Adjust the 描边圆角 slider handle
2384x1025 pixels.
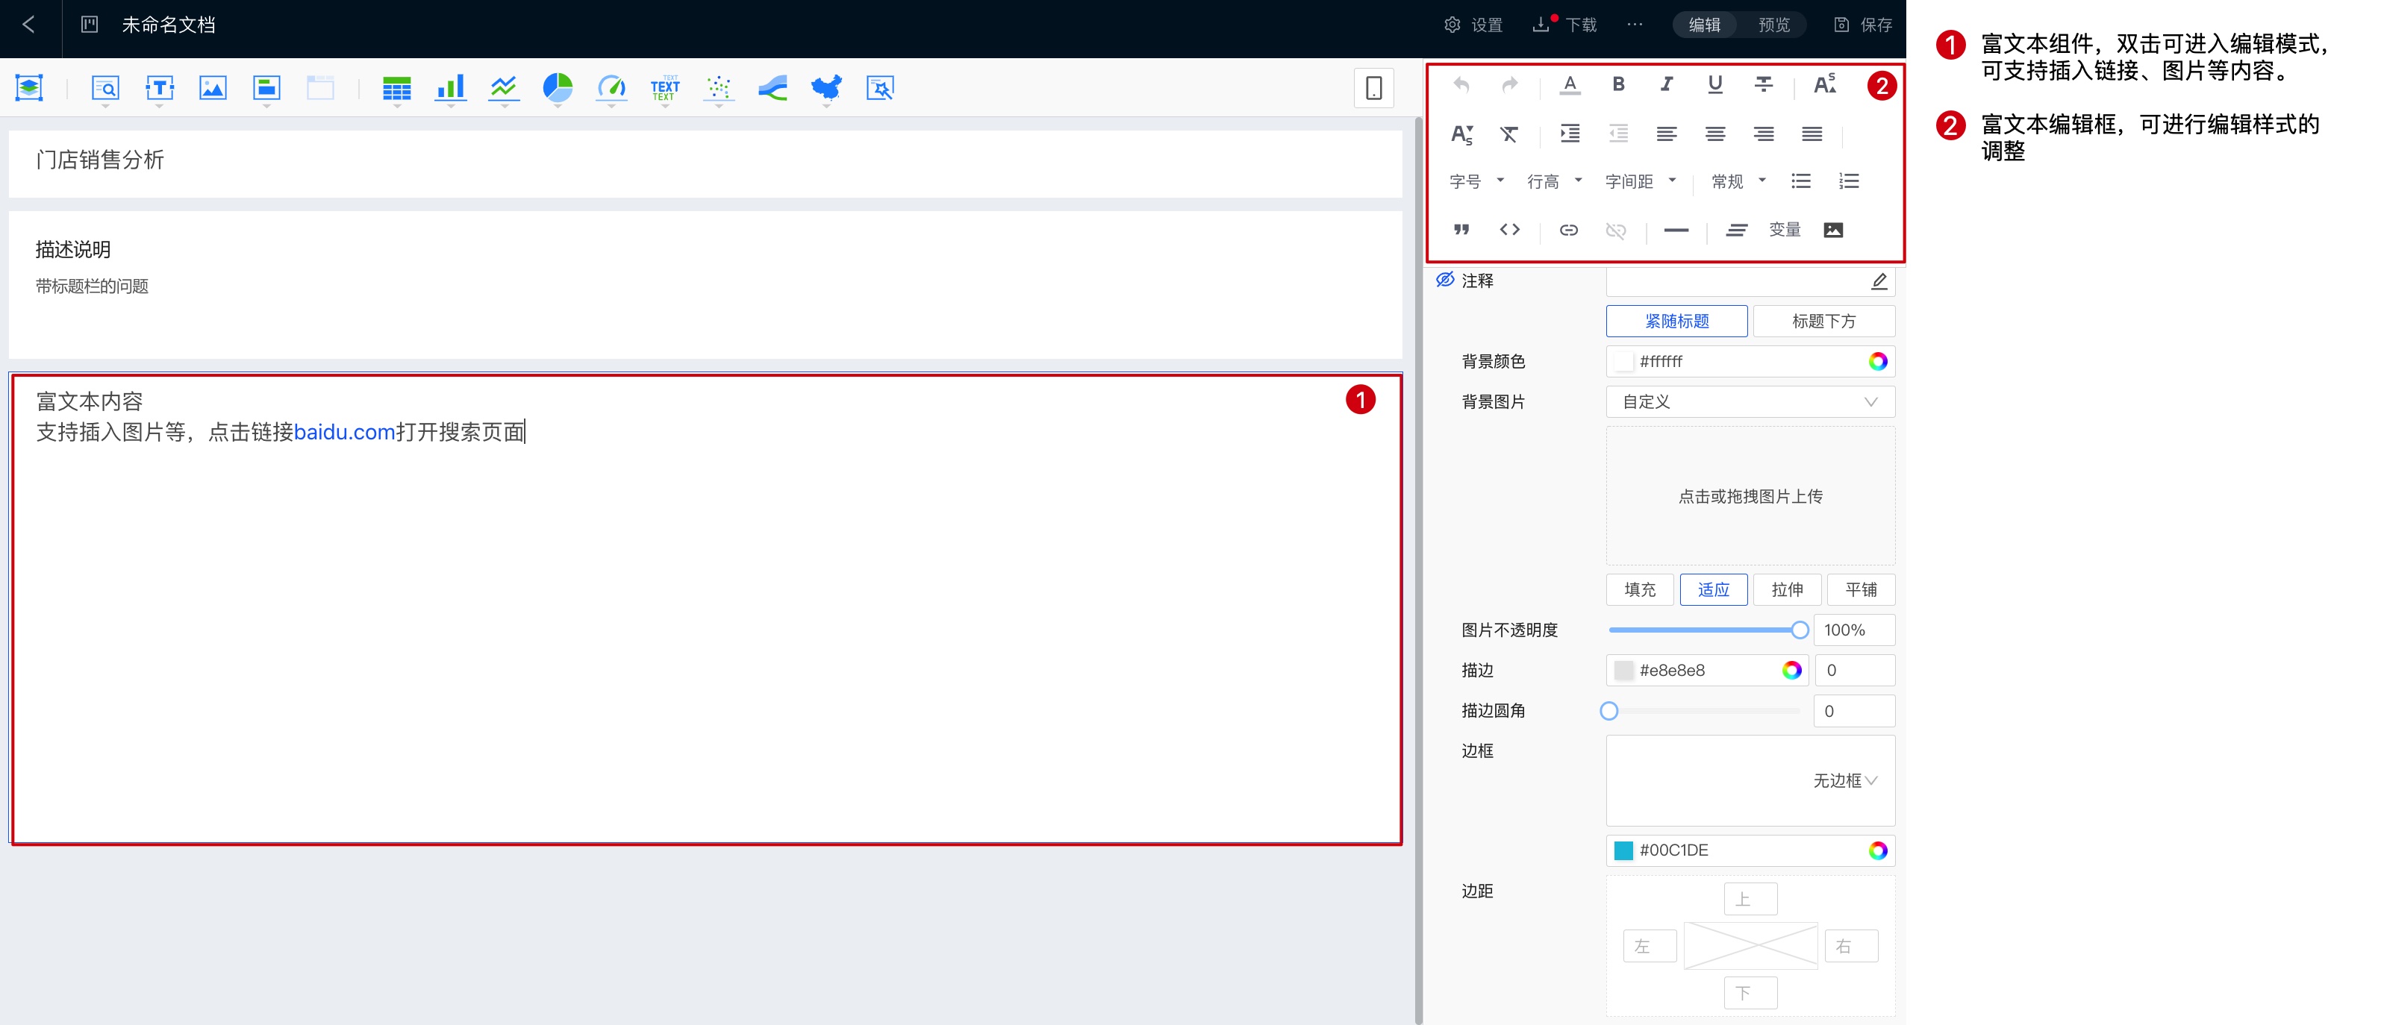(x=1609, y=710)
